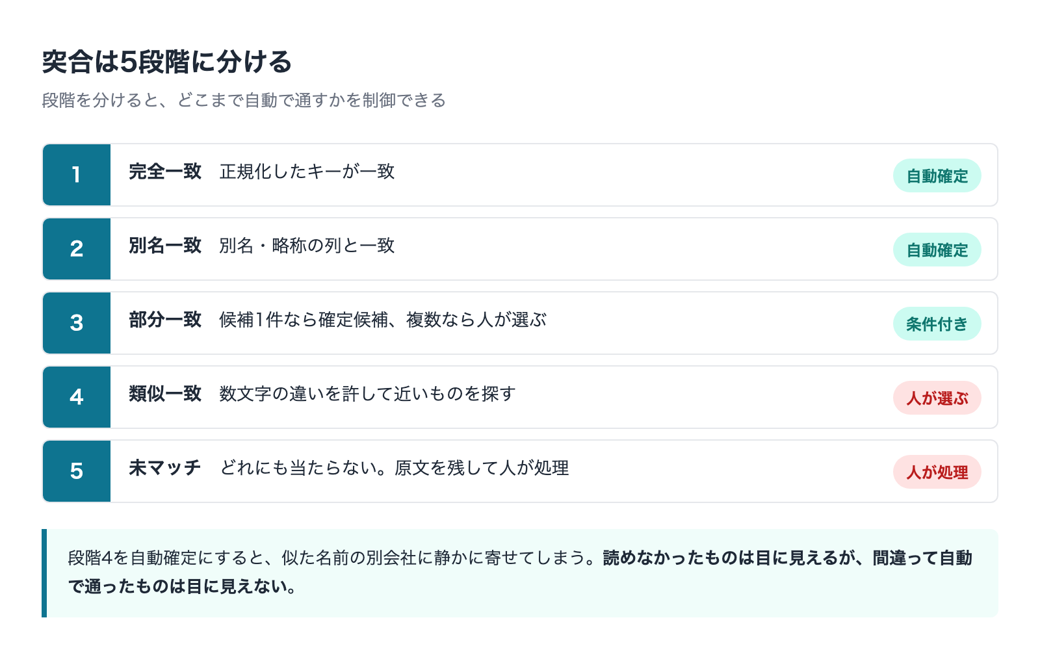Screen dimensions: 1040x659
Task: Click the number 2 step badge
Action: point(77,249)
